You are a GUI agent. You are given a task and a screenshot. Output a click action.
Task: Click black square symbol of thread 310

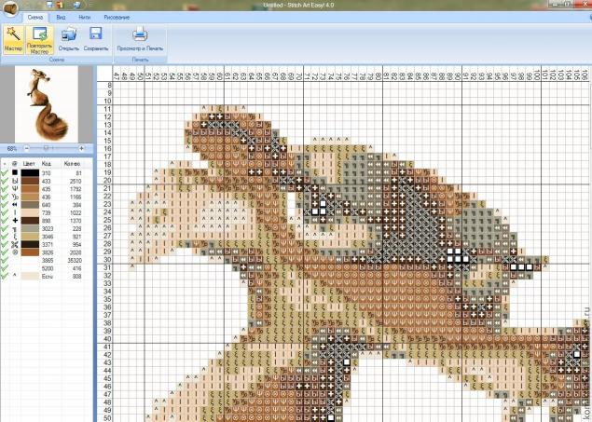tap(15, 172)
